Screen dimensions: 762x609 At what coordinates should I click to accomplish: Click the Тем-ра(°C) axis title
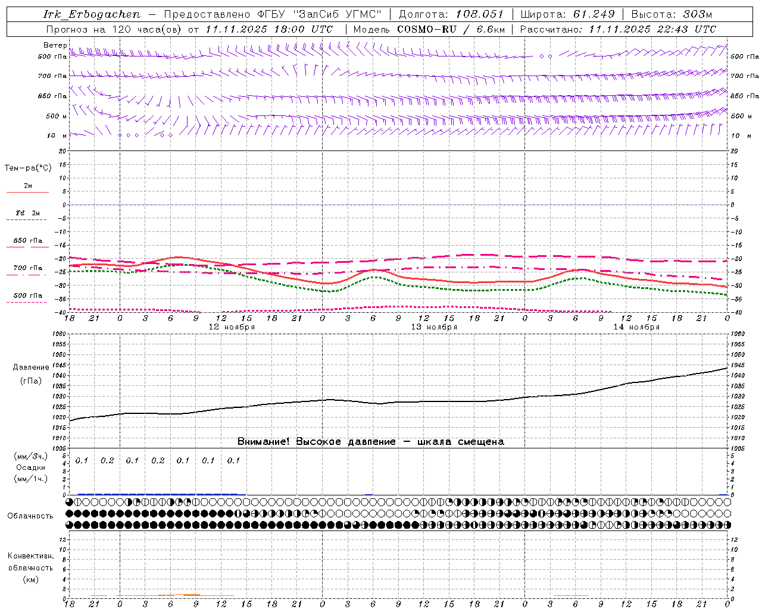(28, 168)
